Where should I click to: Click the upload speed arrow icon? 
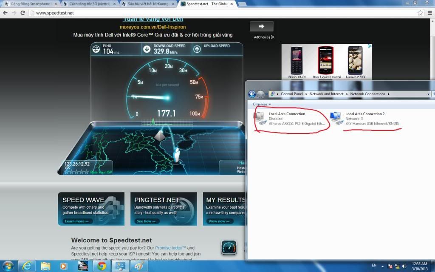click(197, 49)
